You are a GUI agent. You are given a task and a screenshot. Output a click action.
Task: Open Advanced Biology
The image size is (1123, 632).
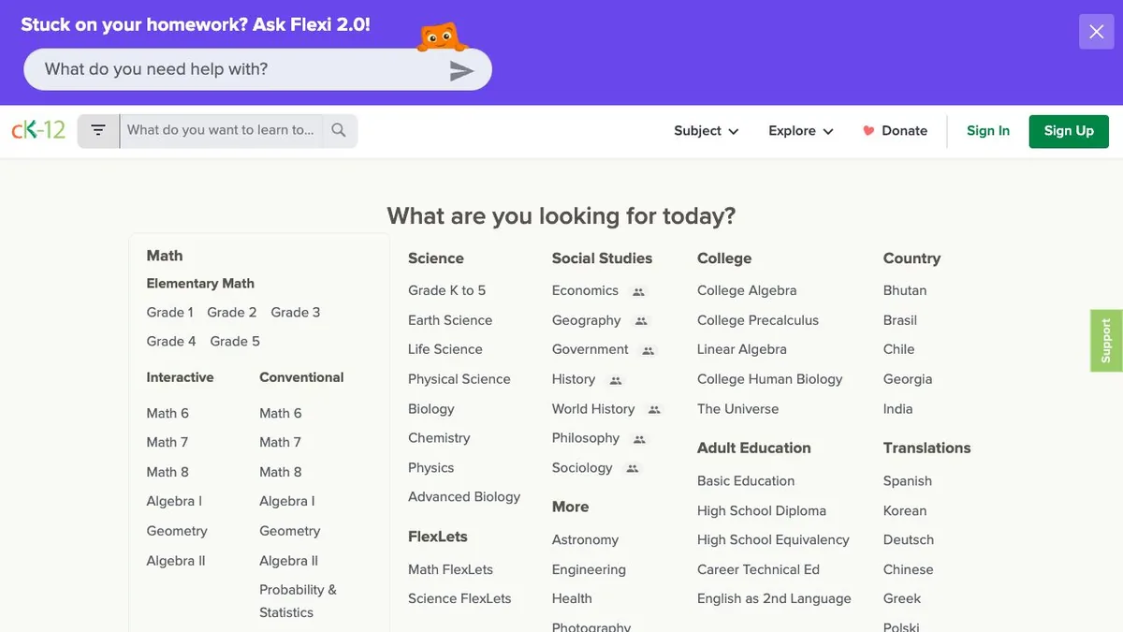click(x=464, y=497)
